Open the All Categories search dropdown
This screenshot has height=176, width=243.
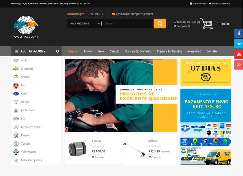(x=85, y=24)
